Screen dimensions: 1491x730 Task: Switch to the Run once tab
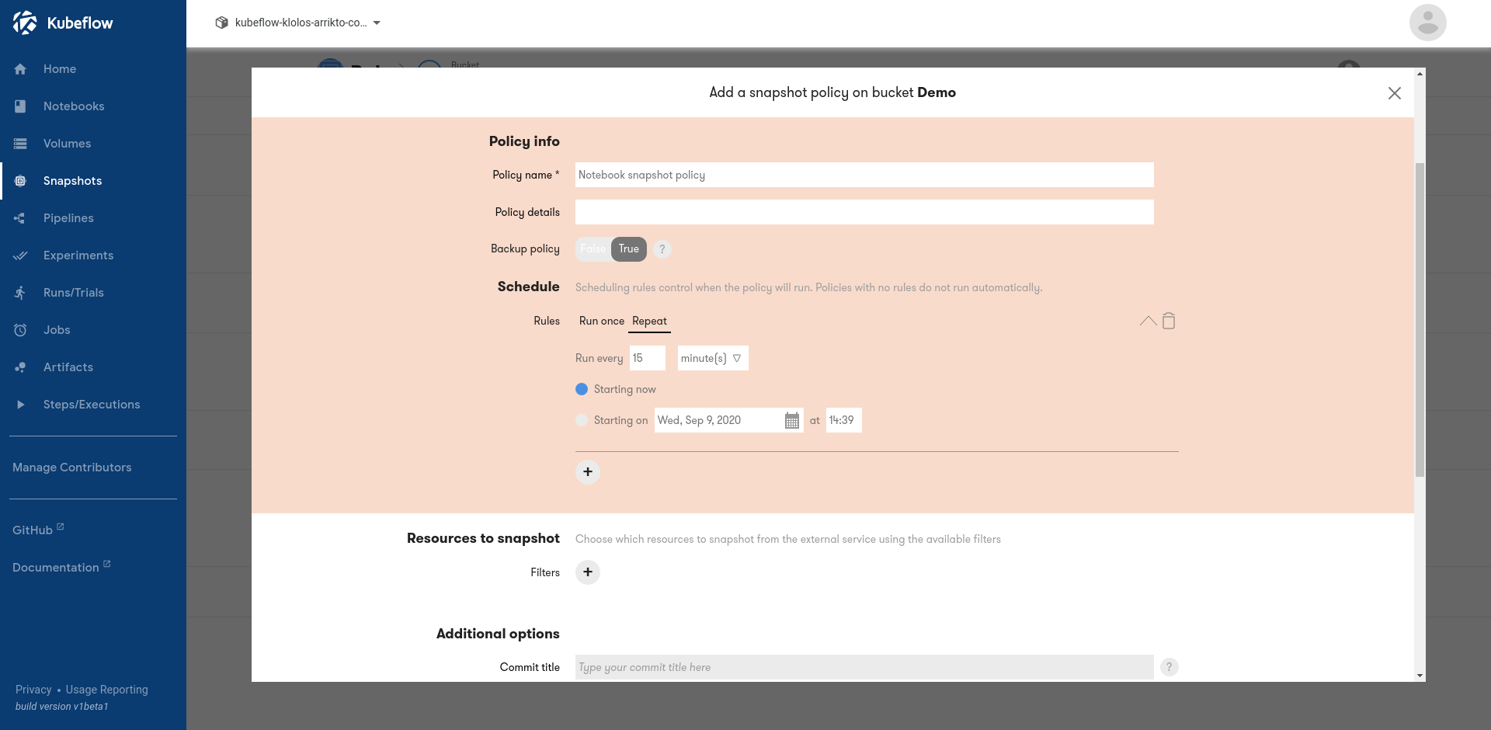601,321
